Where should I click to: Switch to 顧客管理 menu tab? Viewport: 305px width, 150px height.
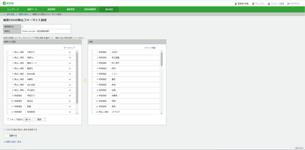tap(71, 9)
